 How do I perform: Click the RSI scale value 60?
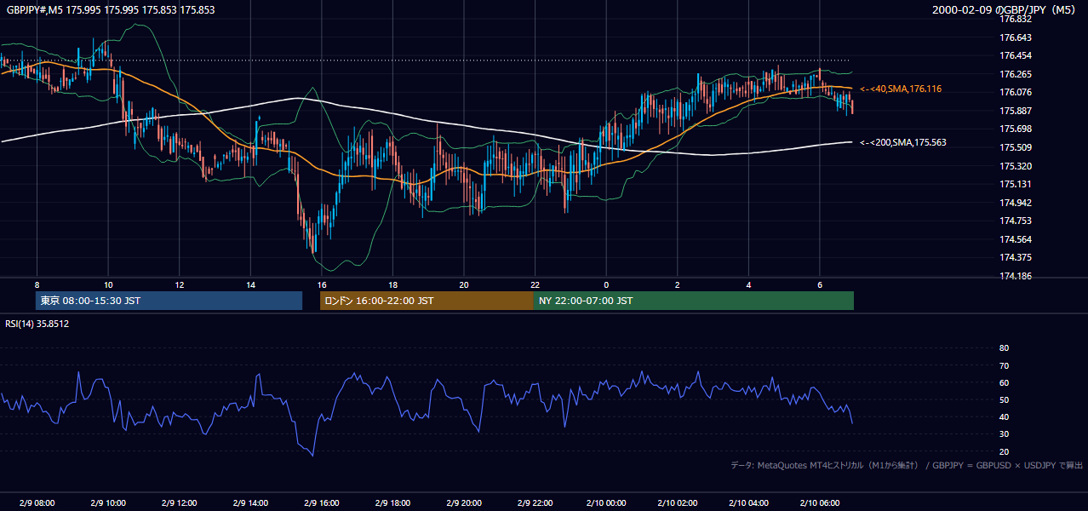click(1004, 382)
